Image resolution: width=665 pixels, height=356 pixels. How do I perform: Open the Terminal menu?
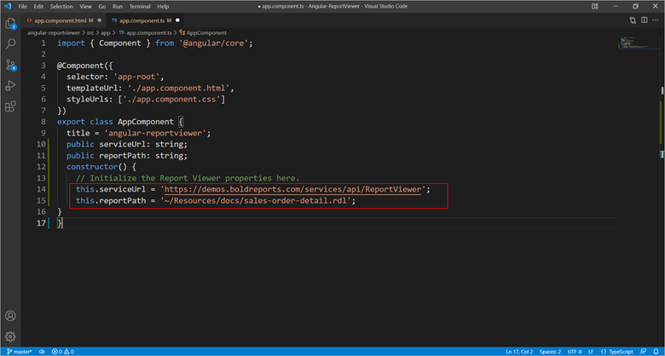tap(140, 6)
